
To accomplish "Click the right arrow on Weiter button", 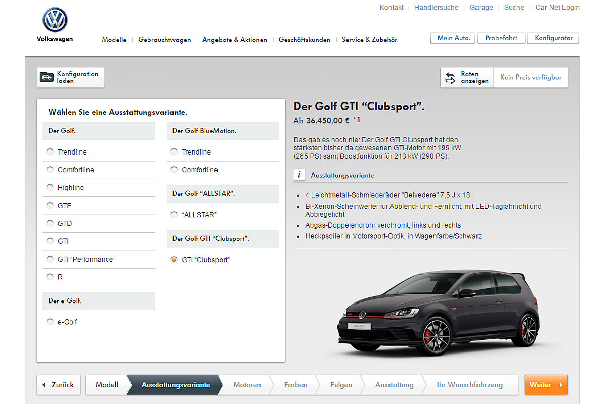I will pos(561,385).
